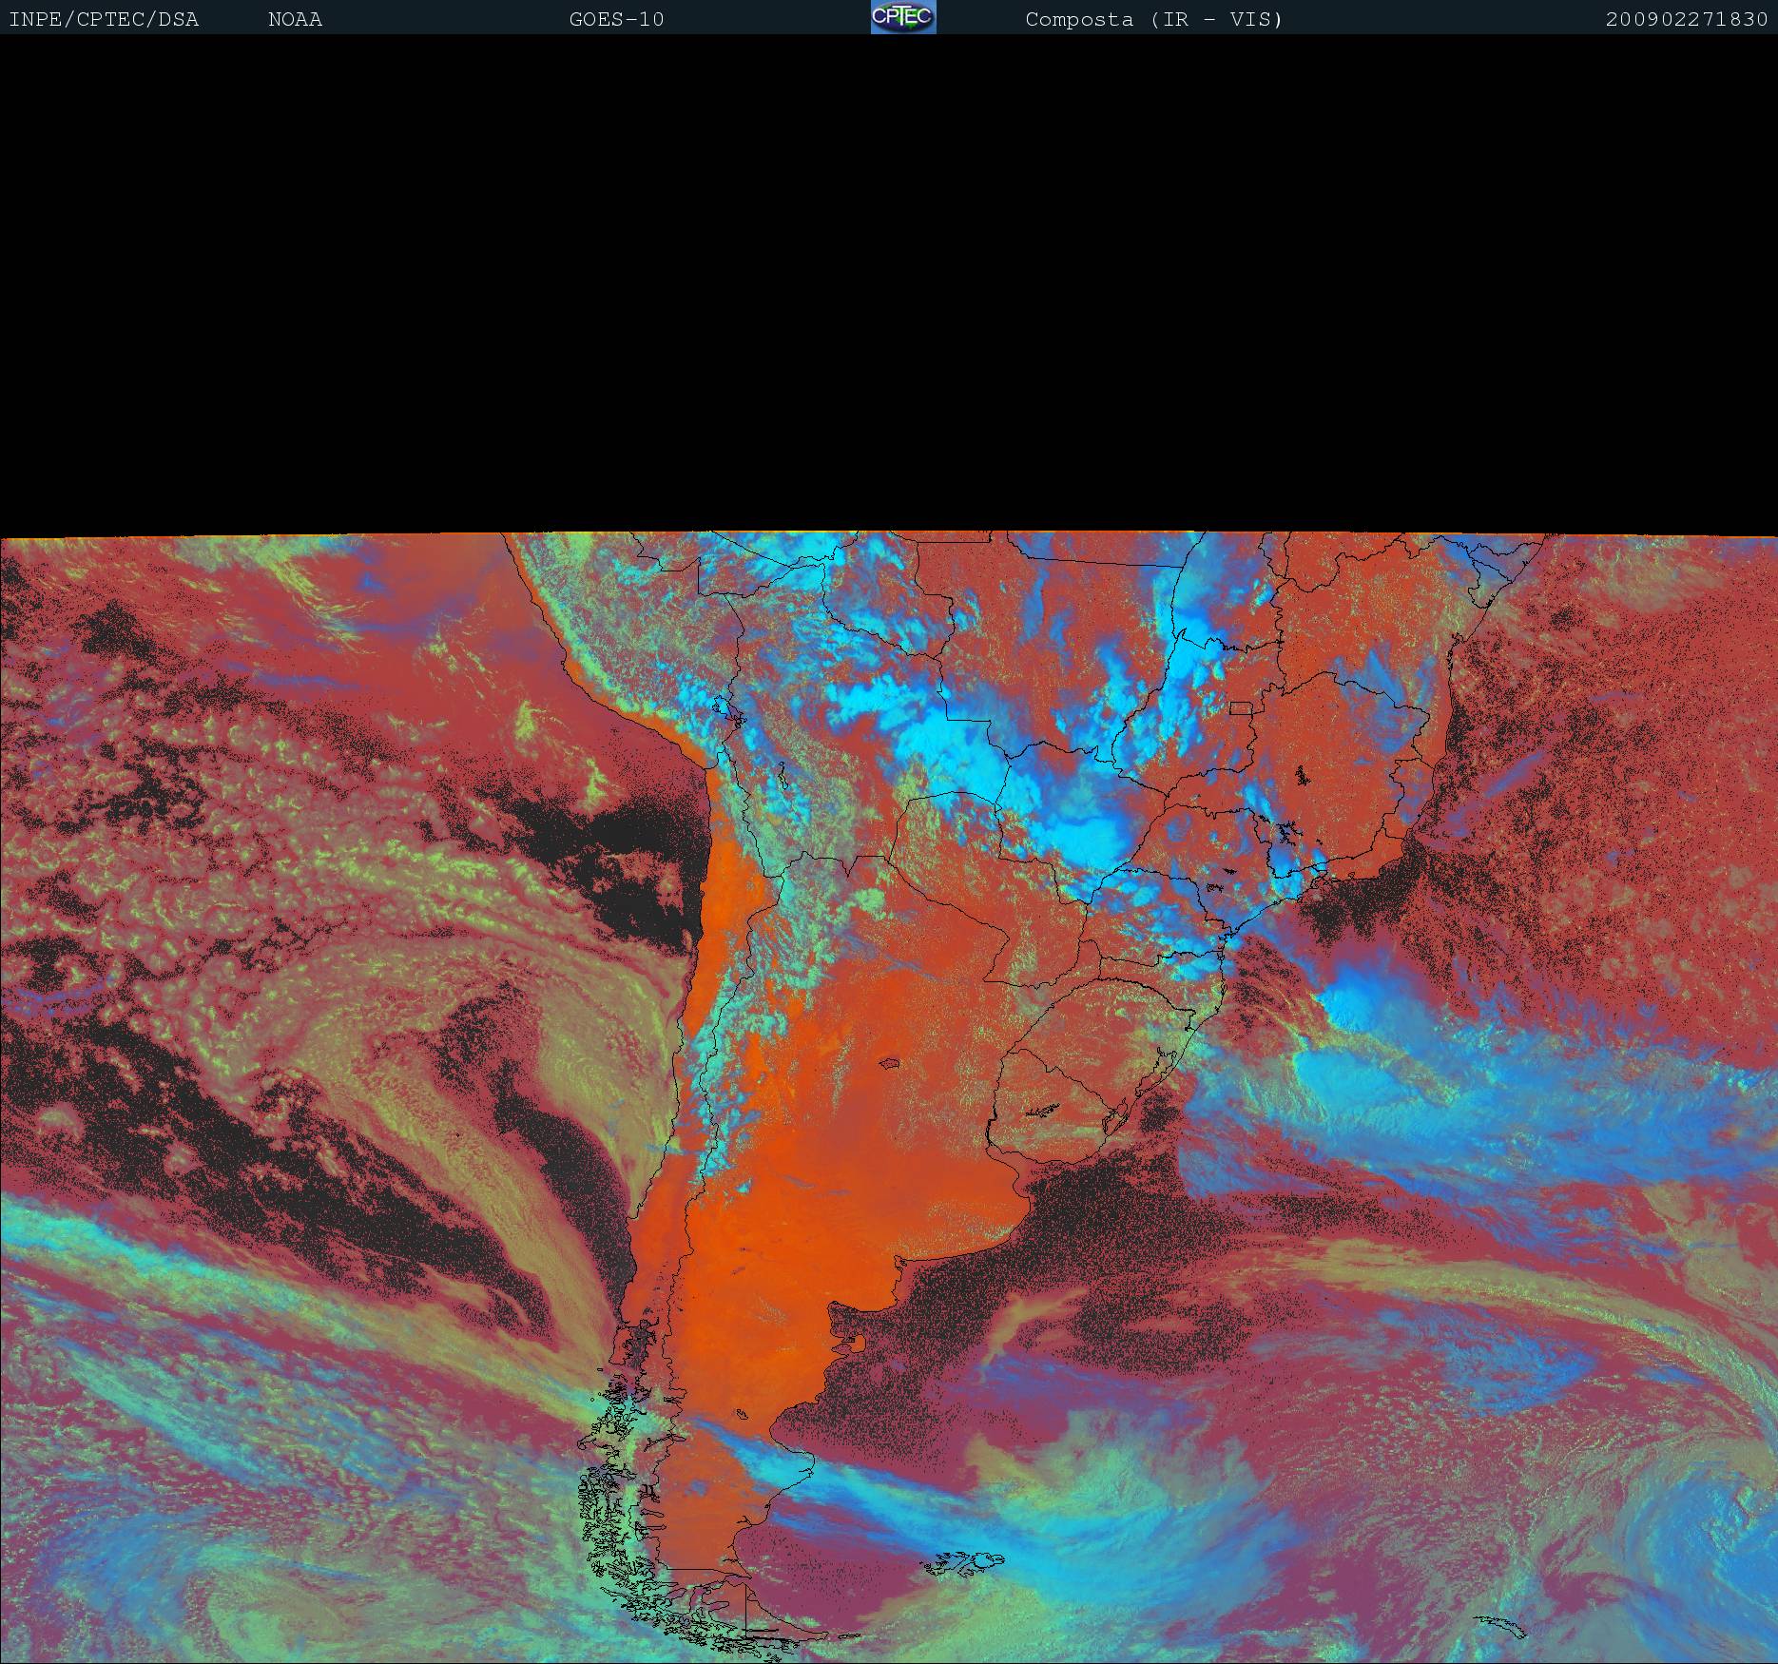Select the Composta (IR - VIS) label

1154,20
